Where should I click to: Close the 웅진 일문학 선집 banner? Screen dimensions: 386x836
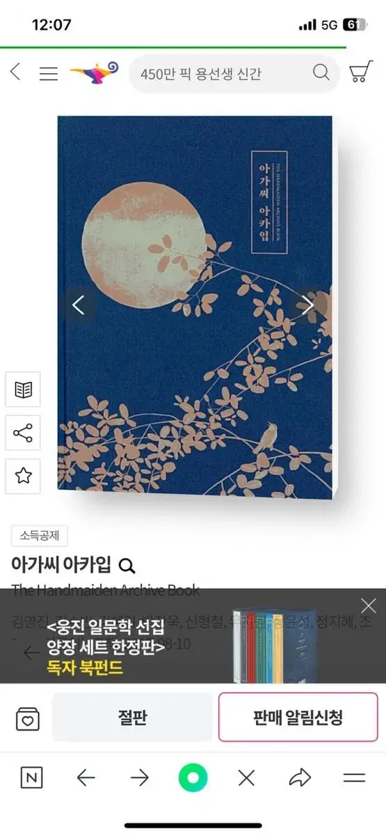[368, 605]
